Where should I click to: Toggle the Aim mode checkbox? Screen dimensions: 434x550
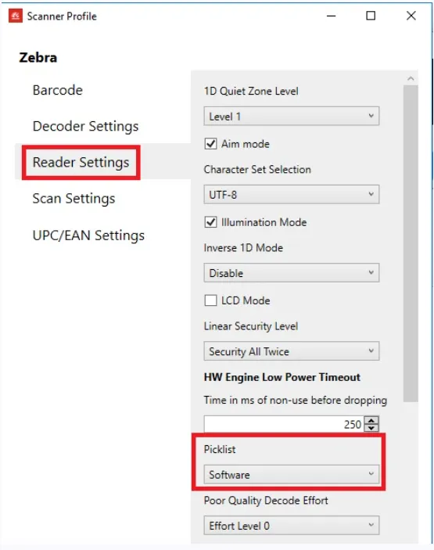pyautogui.click(x=210, y=144)
